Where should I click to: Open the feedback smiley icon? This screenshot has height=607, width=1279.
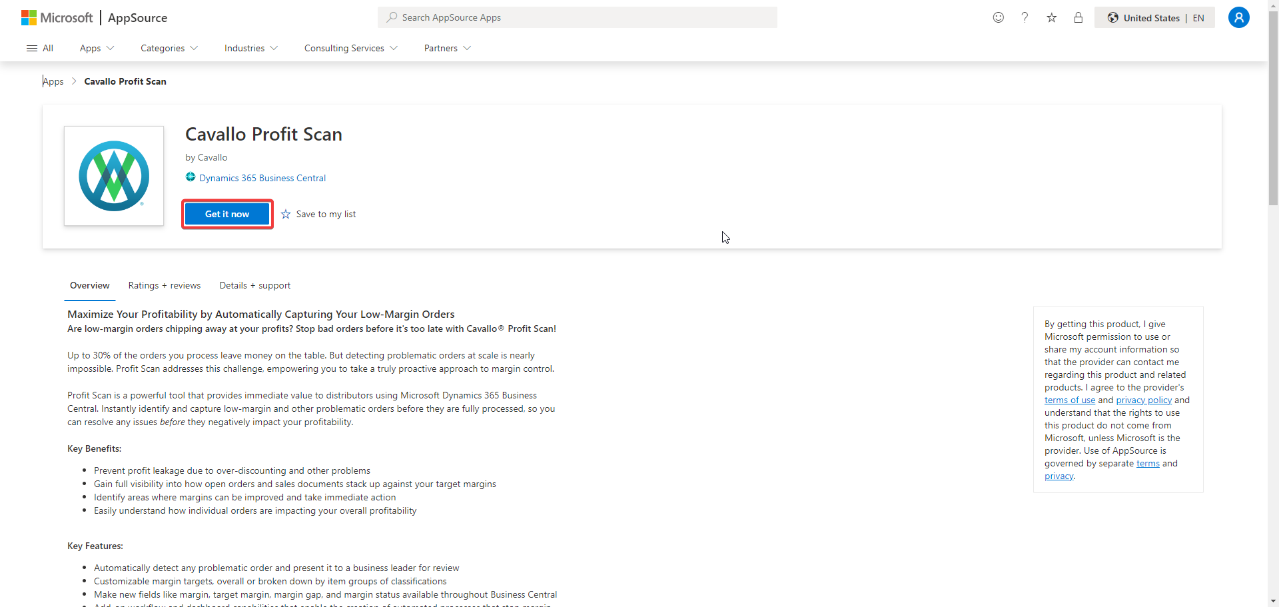pyautogui.click(x=998, y=18)
